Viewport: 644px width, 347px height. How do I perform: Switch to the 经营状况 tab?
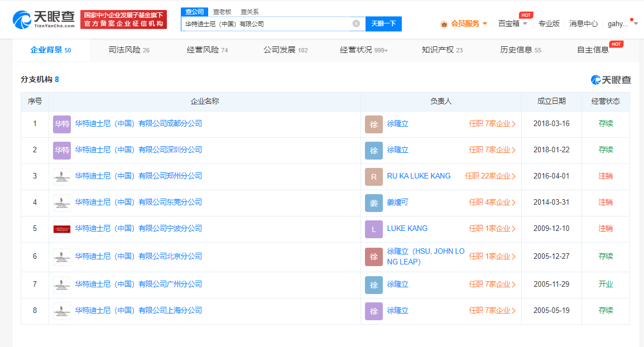point(364,50)
